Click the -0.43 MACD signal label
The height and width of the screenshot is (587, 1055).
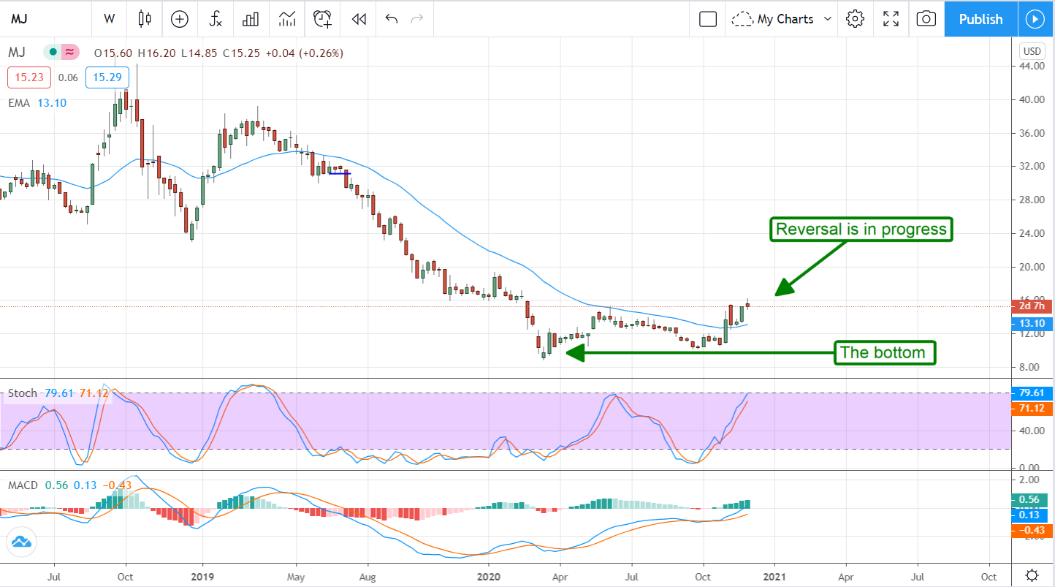click(x=1031, y=530)
